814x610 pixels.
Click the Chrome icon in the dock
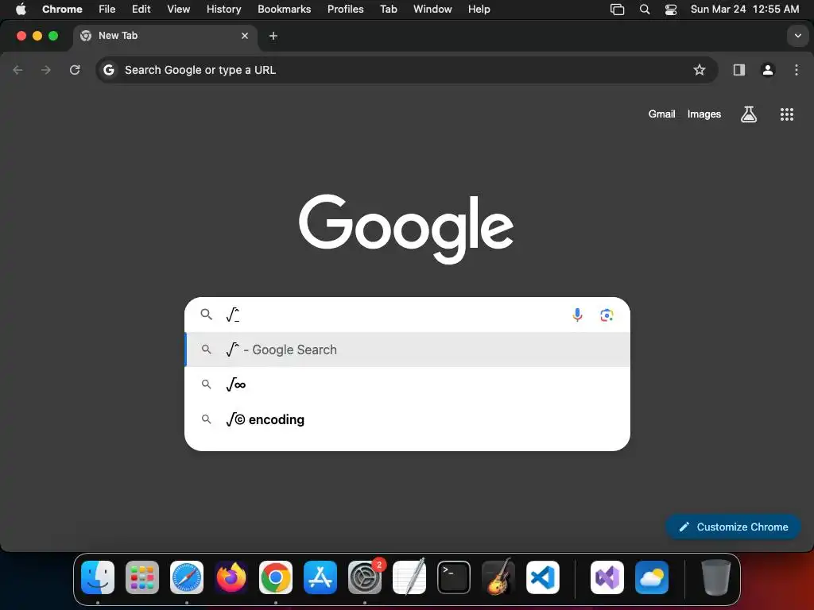click(x=276, y=577)
